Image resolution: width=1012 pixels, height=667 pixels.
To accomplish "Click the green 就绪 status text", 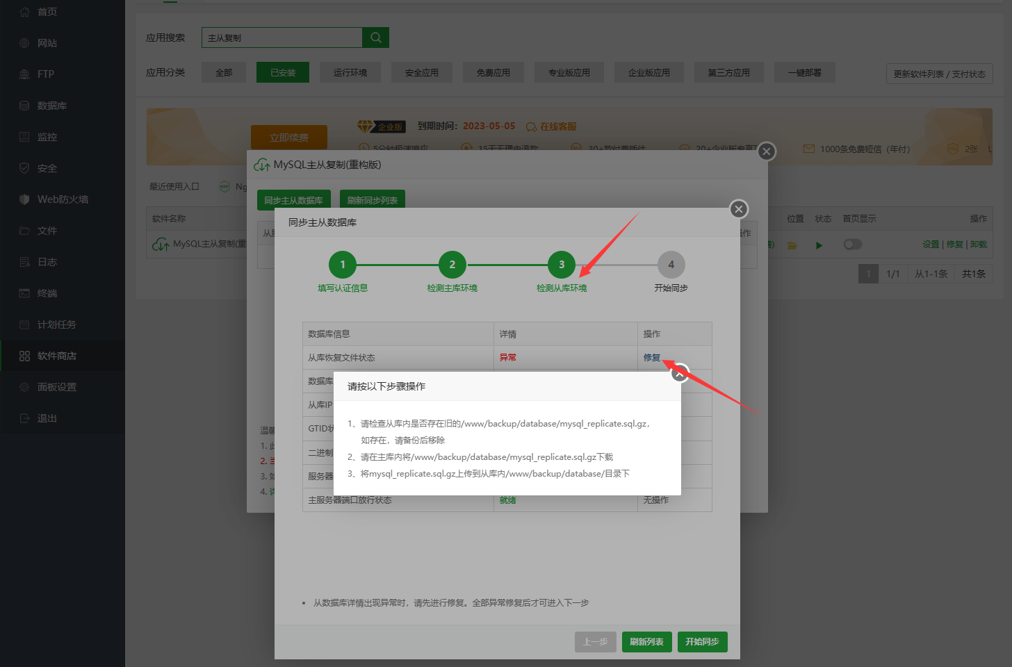I will 508,500.
